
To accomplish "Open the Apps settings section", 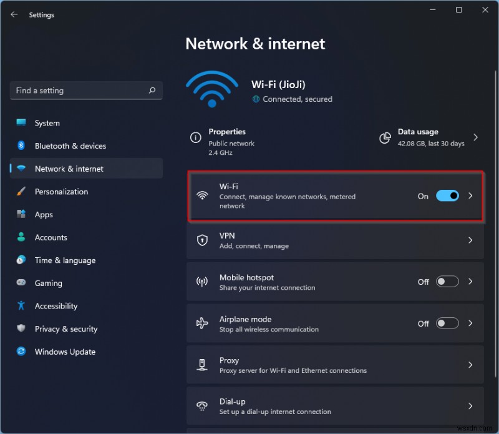I will coord(44,215).
